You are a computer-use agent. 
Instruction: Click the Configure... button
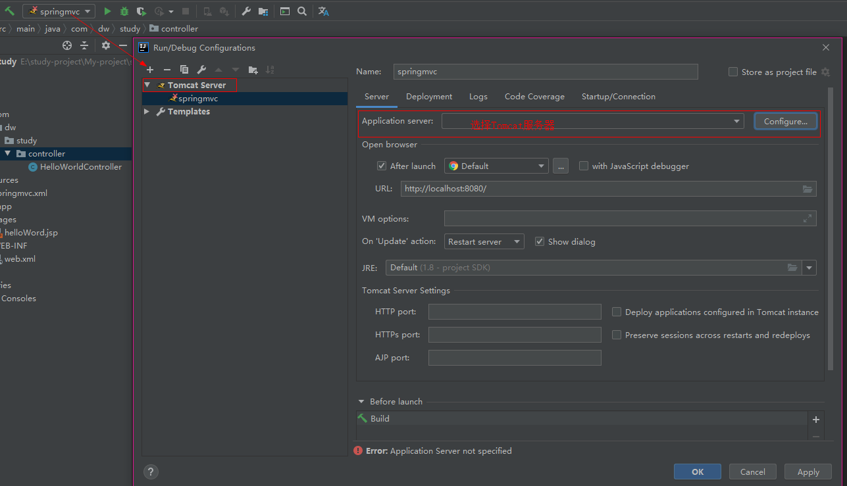click(x=786, y=122)
